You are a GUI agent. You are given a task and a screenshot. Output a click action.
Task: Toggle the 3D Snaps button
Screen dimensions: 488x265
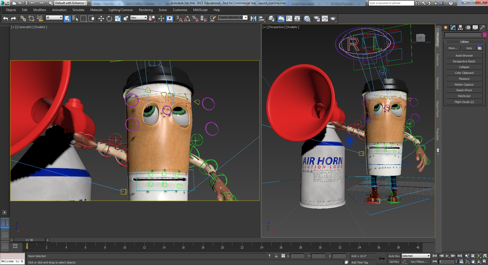(x=179, y=18)
